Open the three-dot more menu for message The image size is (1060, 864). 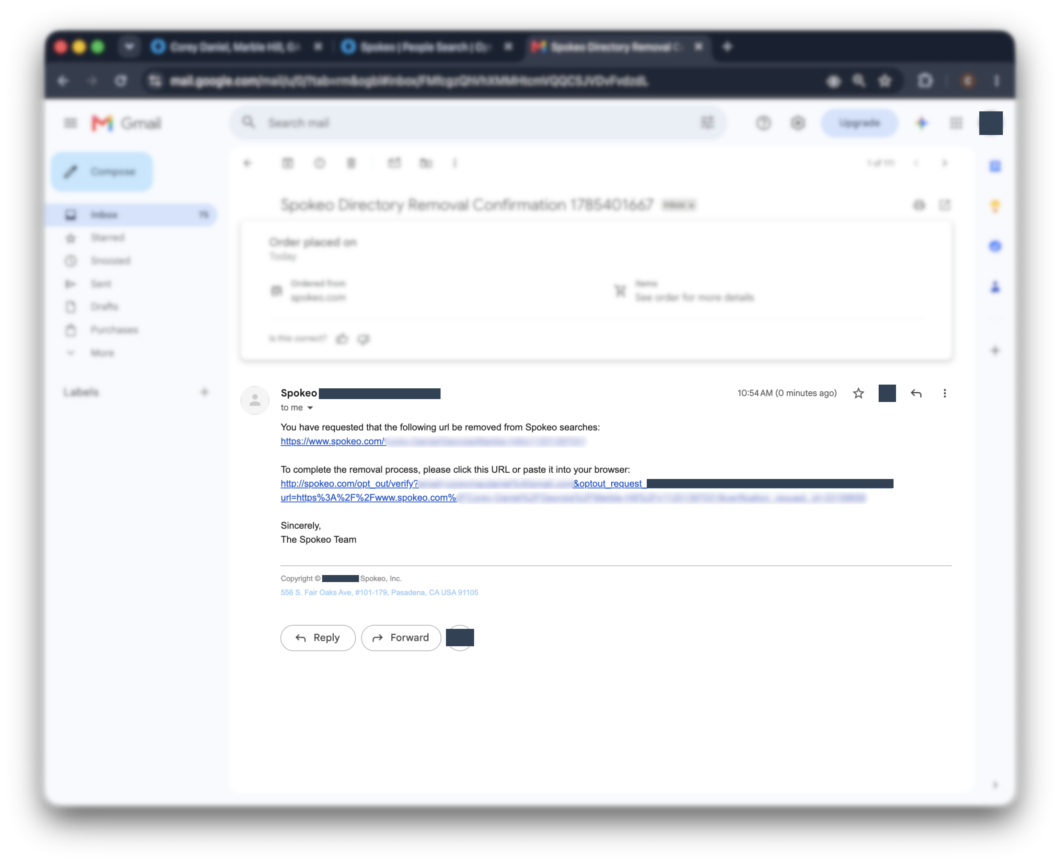pyautogui.click(x=944, y=393)
